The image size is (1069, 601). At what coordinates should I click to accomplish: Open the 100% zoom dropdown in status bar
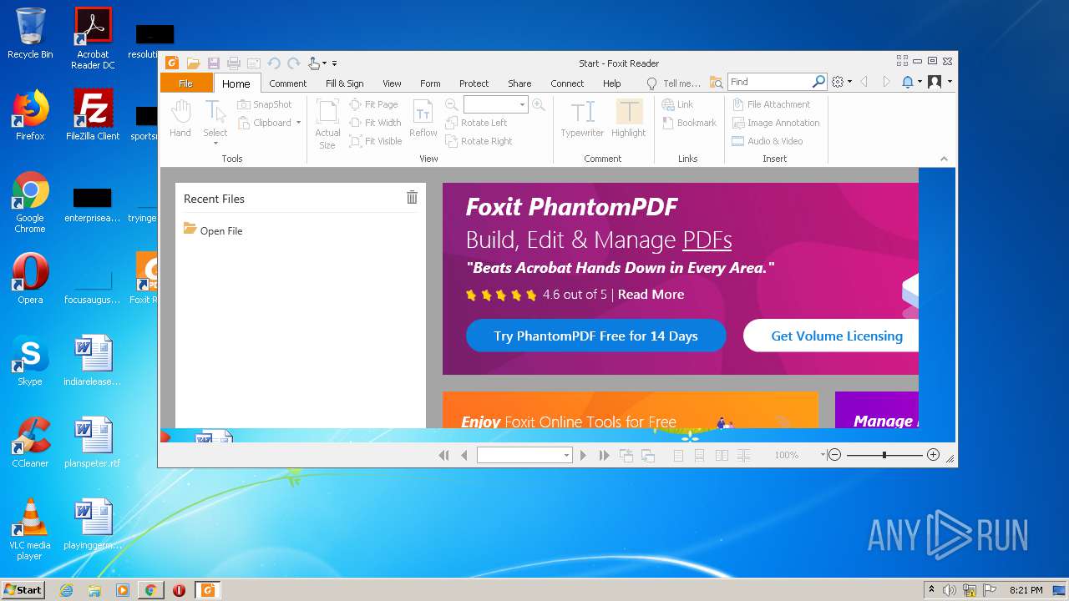(822, 455)
